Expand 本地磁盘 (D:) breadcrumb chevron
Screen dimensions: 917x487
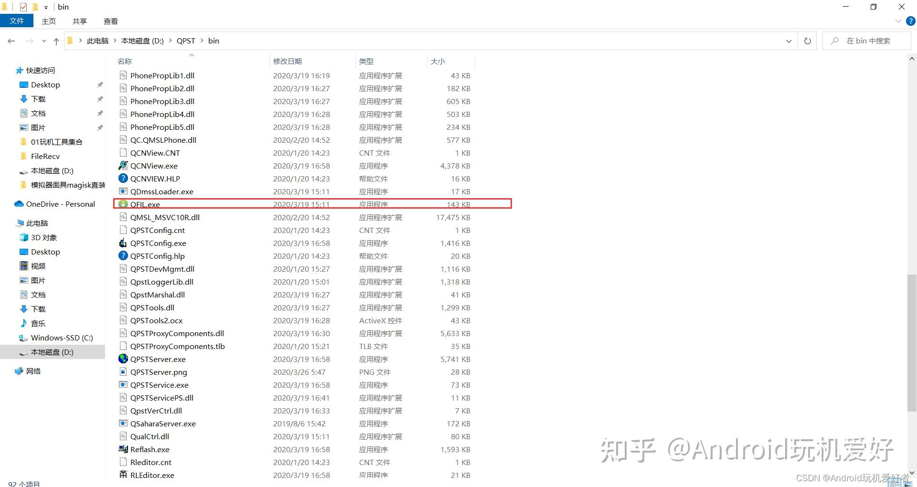tap(170, 41)
